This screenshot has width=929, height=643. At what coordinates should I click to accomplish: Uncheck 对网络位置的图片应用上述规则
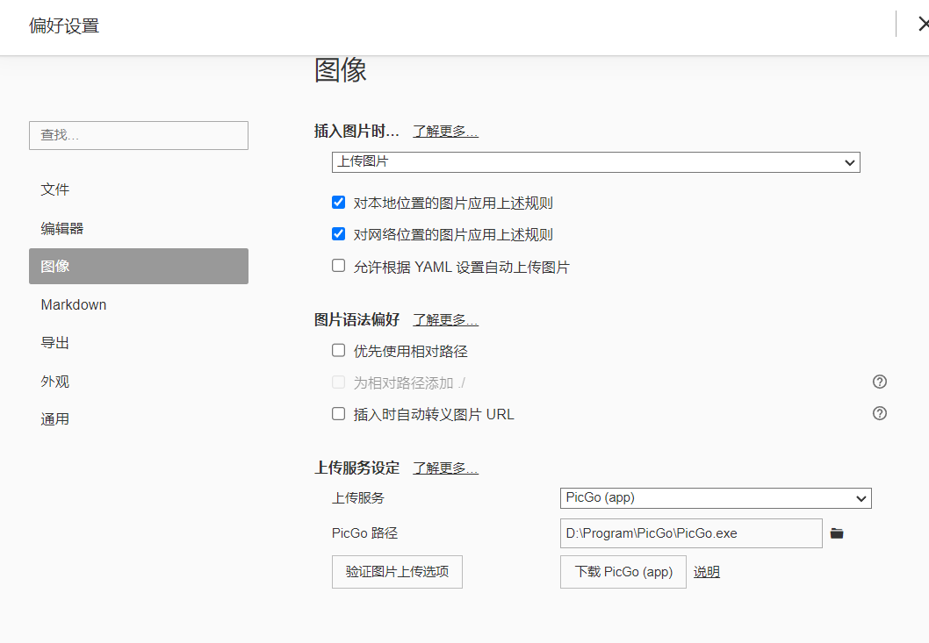coord(338,234)
